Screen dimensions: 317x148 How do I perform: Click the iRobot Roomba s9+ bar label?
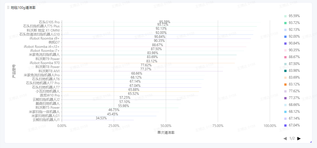(x=44, y=38)
